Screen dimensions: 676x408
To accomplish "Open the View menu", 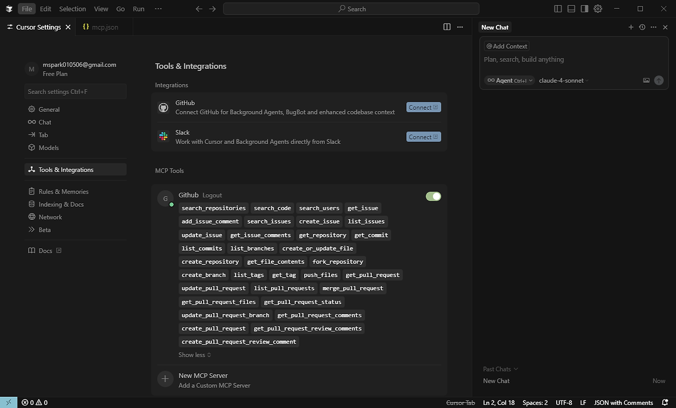I will [101, 9].
